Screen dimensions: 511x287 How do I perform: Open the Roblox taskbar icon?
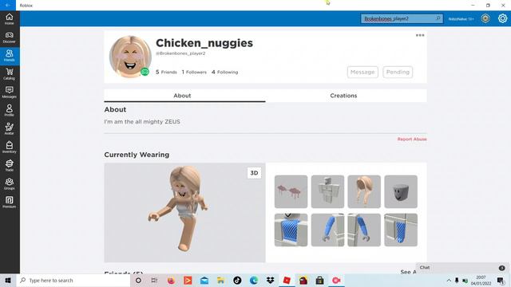(287, 280)
